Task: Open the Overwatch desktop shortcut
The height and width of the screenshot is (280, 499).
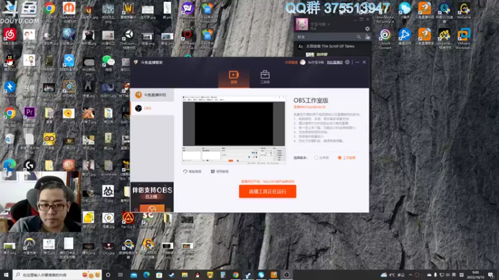Action: (x=29, y=246)
